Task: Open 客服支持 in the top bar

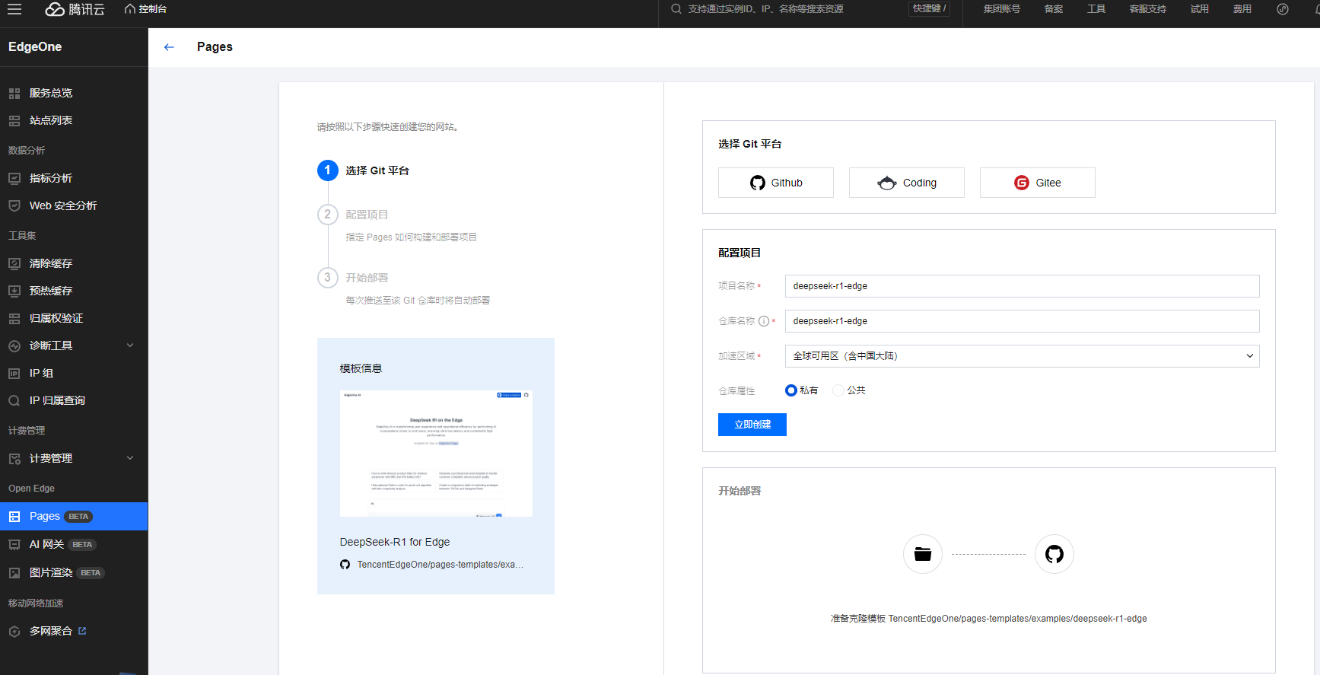Action: point(1147,9)
